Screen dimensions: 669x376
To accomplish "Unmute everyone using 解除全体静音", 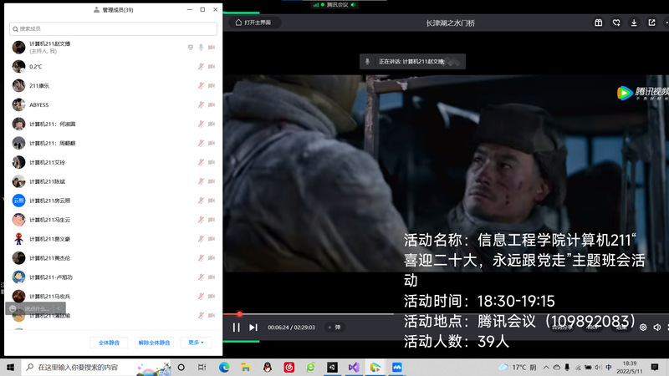I will click(x=154, y=343).
